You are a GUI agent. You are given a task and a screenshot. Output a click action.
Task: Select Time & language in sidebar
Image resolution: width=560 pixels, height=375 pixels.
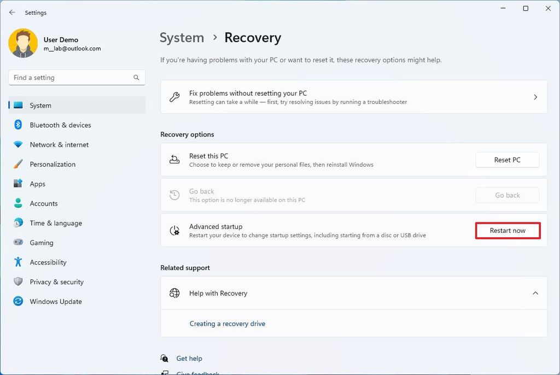[56, 223]
